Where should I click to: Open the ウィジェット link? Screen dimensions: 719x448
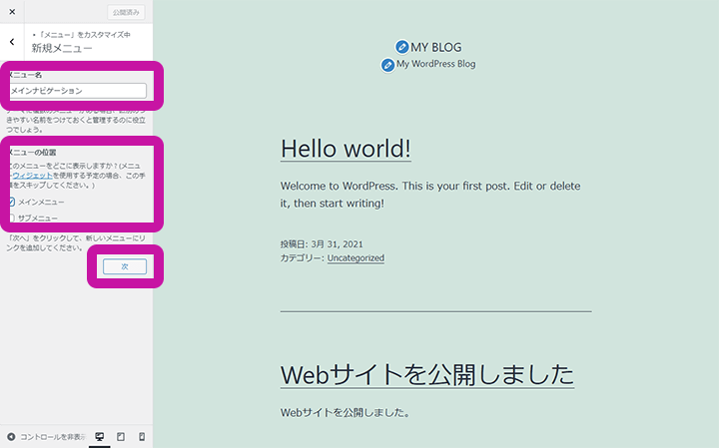[32, 175]
